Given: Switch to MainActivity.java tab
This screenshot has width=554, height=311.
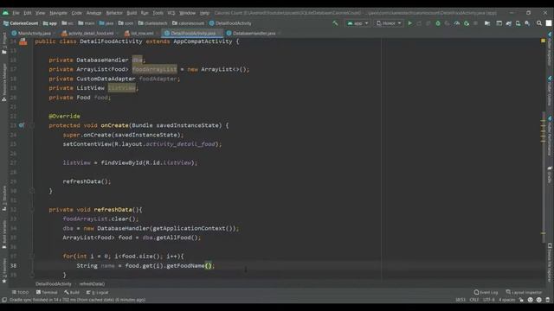Looking at the screenshot, I should point(32,33).
